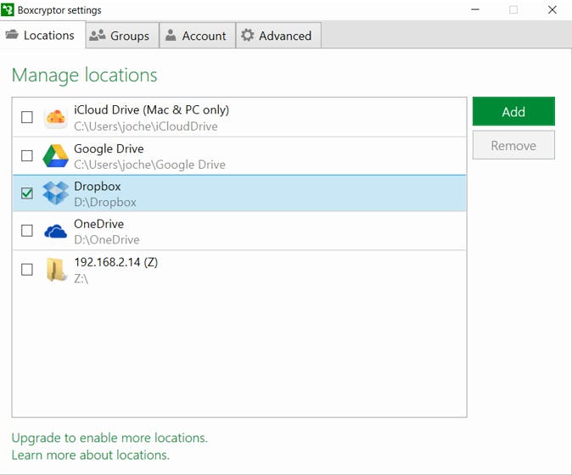Open the Locations tab
Image resolution: width=572 pixels, height=475 pixels.
[x=40, y=36]
